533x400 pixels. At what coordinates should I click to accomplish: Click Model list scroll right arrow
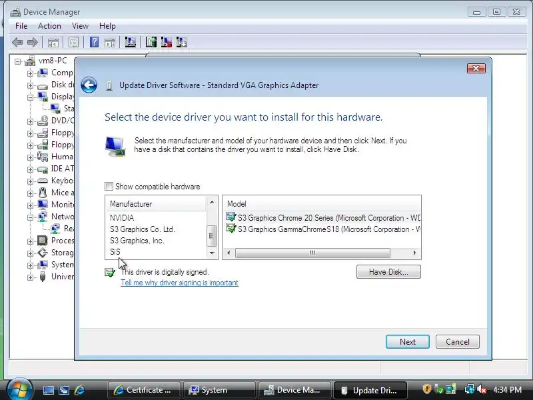(x=414, y=253)
